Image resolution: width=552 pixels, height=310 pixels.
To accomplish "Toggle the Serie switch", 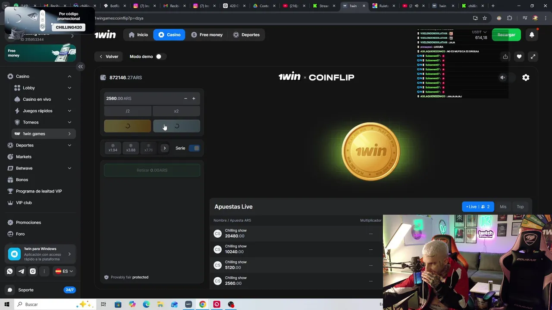I will click(194, 148).
